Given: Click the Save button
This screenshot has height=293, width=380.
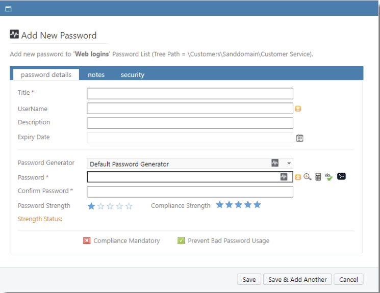Looking at the screenshot, I should coord(249,279).
